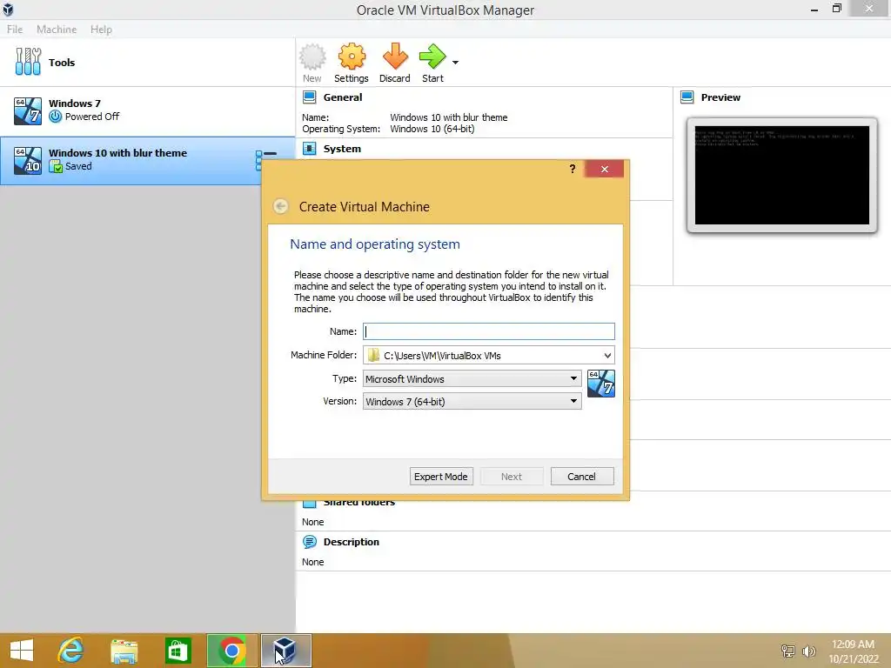Click the Description section heading

[352, 542]
